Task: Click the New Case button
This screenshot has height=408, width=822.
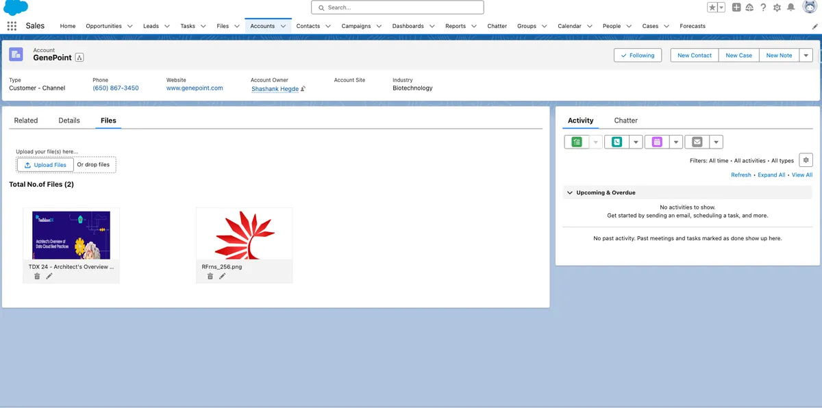Action: coord(739,55)
